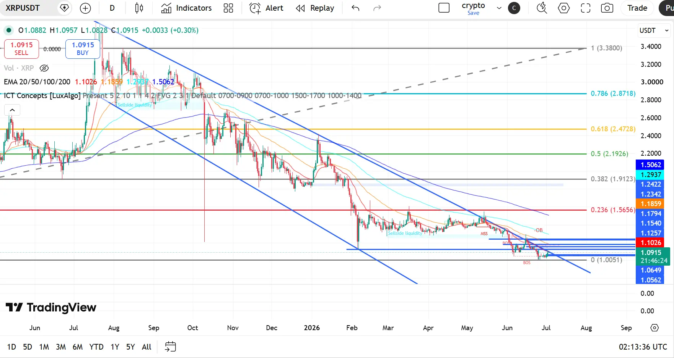Enter fullscreen mode
Screen dimensions: 674x358
pyautogui.click(x=586, y=8)
